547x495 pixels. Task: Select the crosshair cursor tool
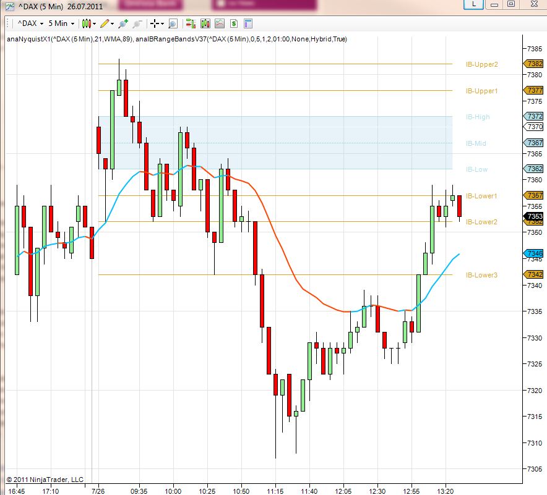pos(155,23)
